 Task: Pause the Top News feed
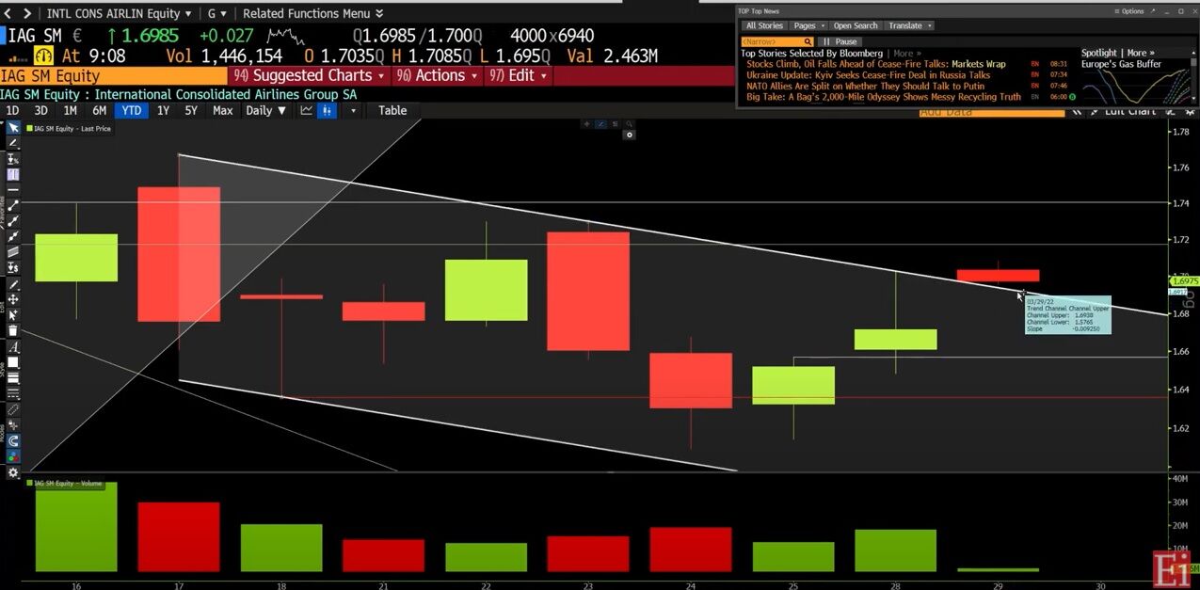pos(840,41)
